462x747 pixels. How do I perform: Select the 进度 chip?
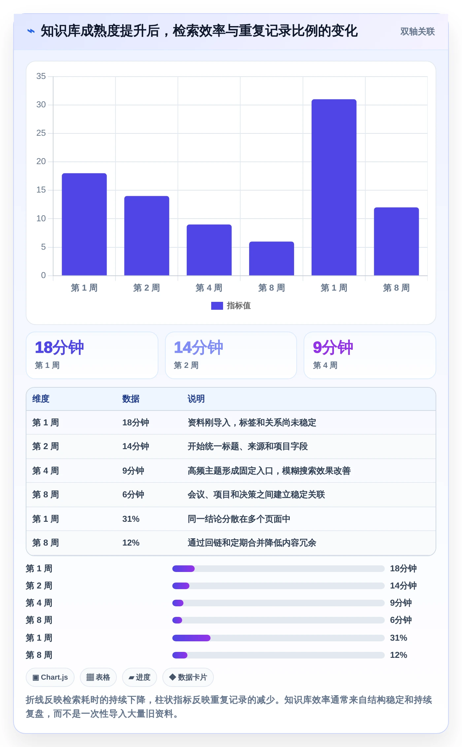(140, 677)
